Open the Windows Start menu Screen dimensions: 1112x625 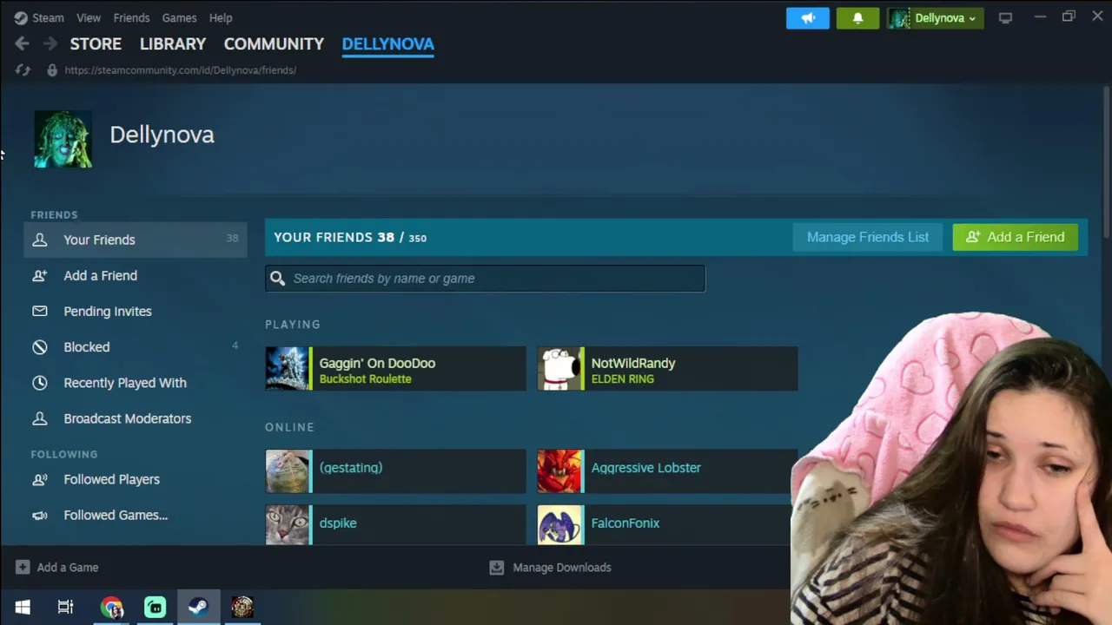(x=23, y=607)
